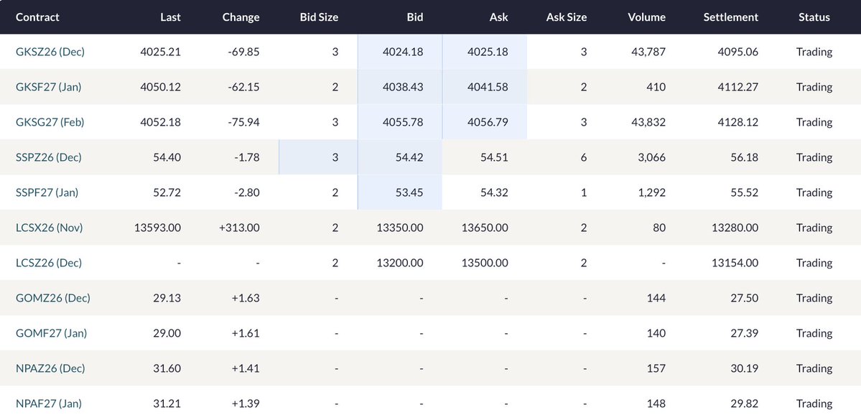
Task: Open the GKSZ26 (Dec) contract link
Action: point(50,52)
